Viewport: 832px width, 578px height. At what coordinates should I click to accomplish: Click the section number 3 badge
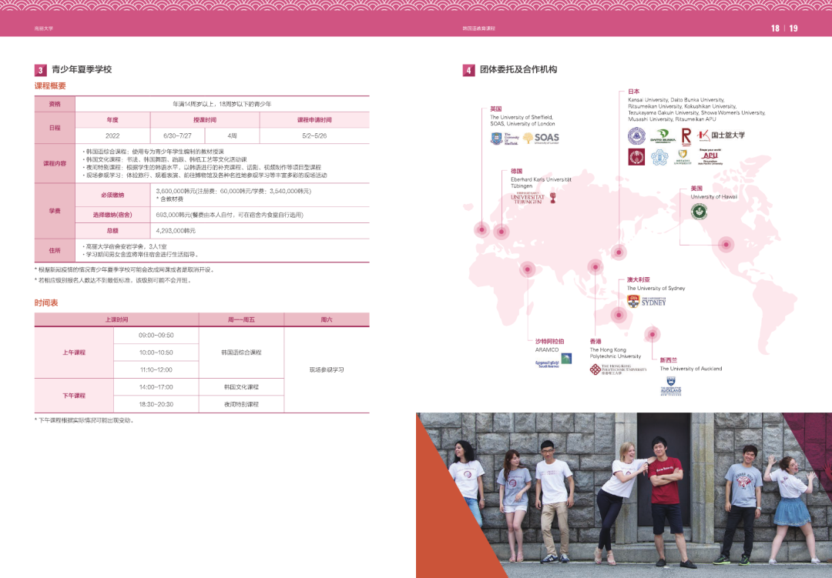(40, 70)
